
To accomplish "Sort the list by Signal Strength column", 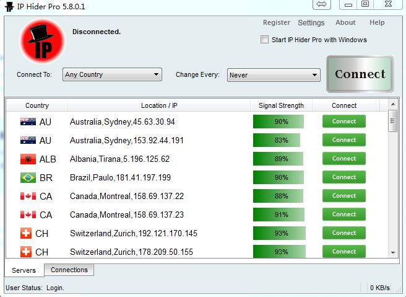I will tap(281, 105).
